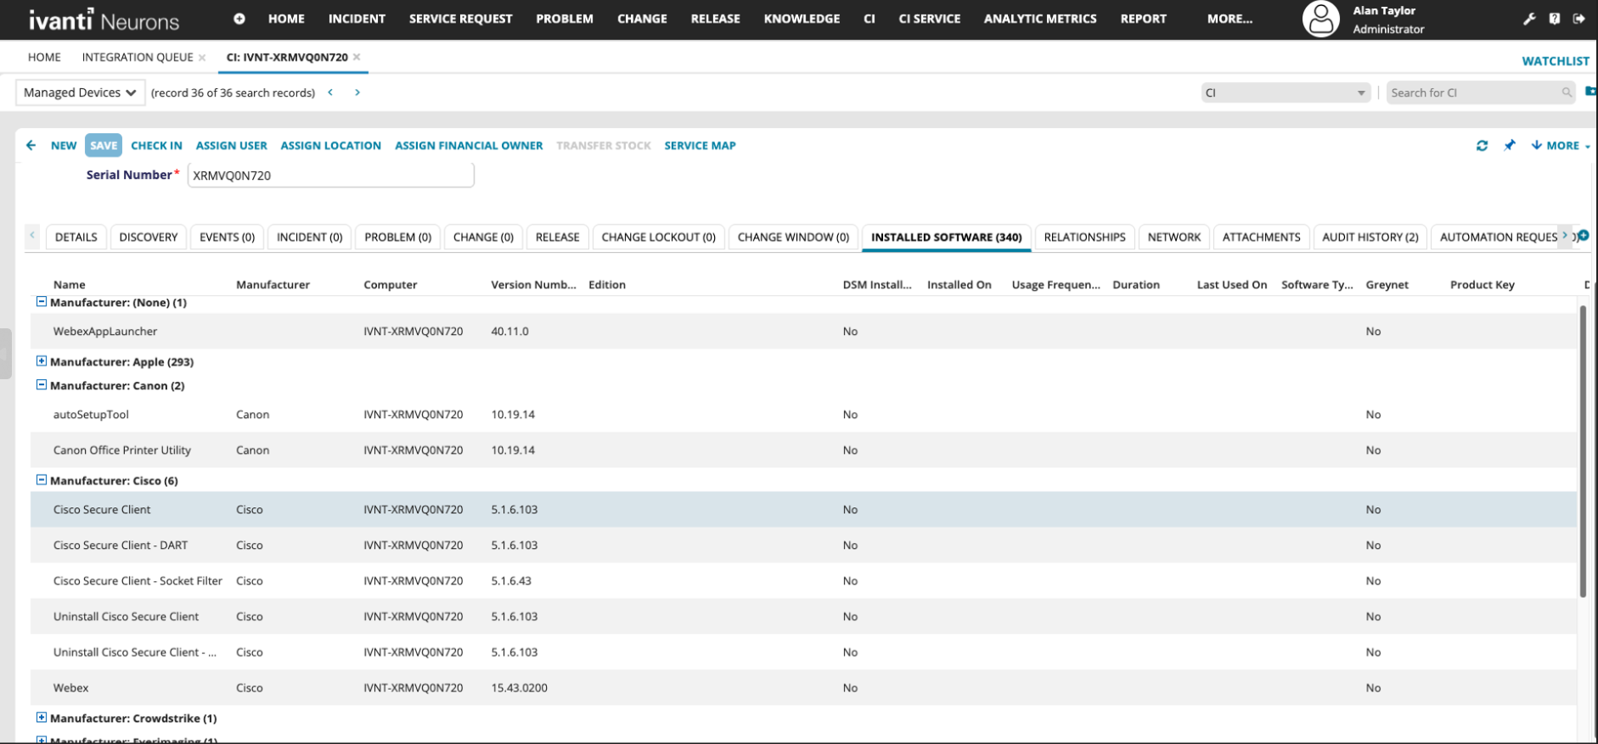Screen dimensions: 1598x744
Task: Click the refresh icon in toolbar
Action: (1482, 146)
